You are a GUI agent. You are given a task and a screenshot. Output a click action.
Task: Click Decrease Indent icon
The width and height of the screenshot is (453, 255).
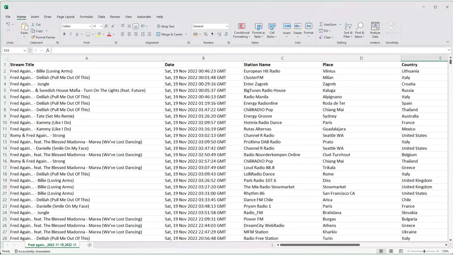(x=143, y=34)
